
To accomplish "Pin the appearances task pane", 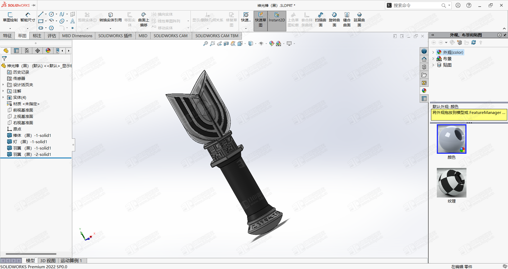I will (x=505, y=35).
